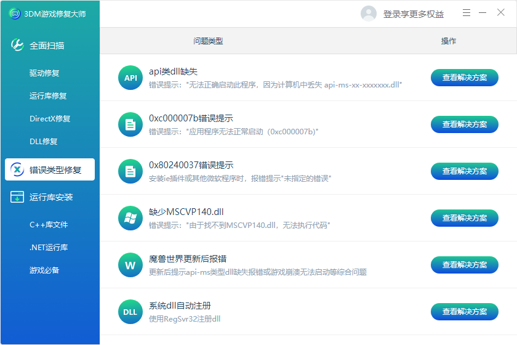
Task: Click the document icon for 0x80240037错误提示
Action: (x=130, y=171)
